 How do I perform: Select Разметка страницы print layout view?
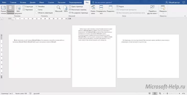[x=10, y=10]
